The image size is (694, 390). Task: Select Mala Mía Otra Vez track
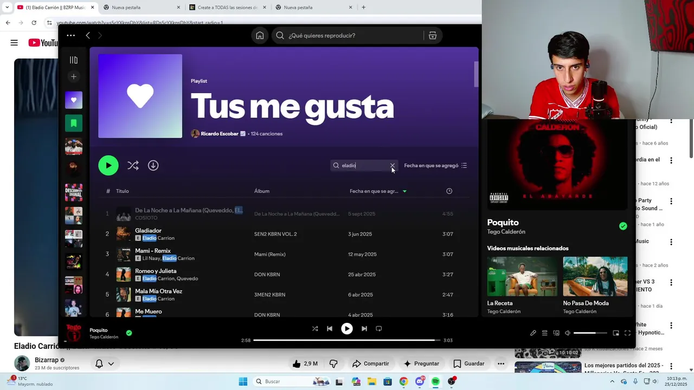[x=285, y=295]
